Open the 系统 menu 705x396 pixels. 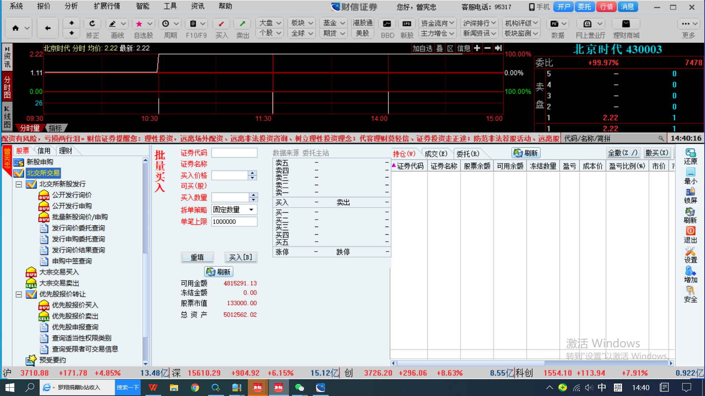[x=16, y=6]
